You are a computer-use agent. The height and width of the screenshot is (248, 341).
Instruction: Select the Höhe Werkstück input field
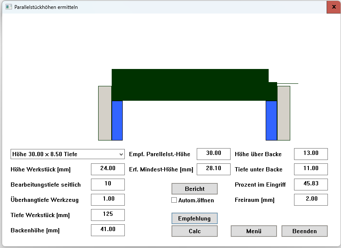click(x=107, y=169)
